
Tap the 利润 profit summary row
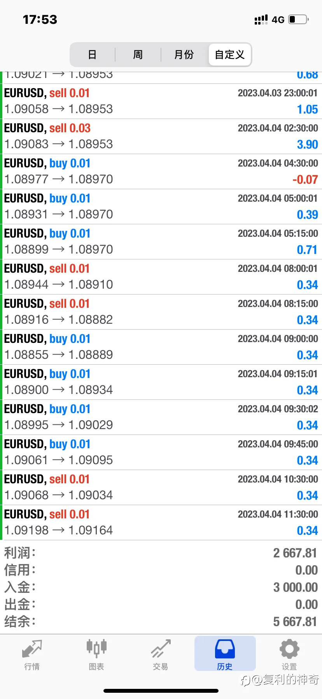[x=161, y=553]
